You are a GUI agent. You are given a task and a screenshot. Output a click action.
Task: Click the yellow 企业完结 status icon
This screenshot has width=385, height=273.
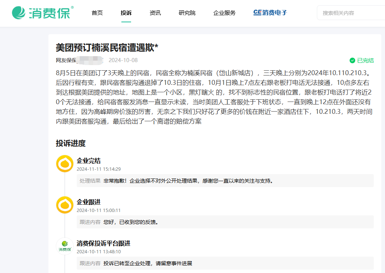tap(64, 163)
